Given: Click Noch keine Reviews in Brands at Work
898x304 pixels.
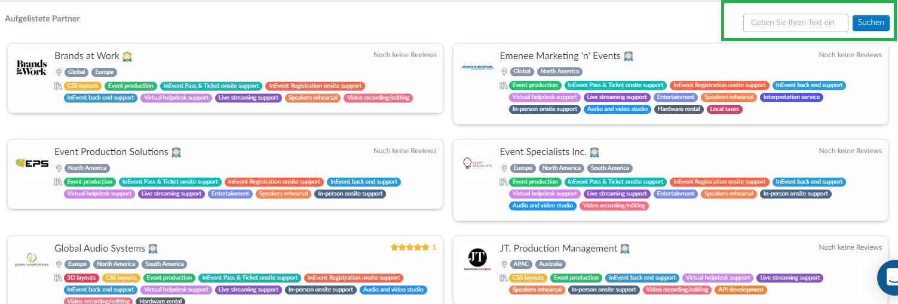Looking at the screenshot, I should (404, 55).
